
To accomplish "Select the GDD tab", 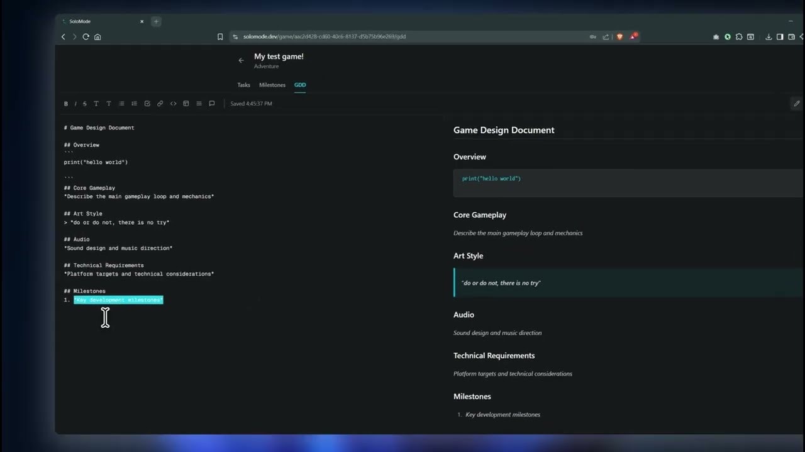I will [300, 85].
